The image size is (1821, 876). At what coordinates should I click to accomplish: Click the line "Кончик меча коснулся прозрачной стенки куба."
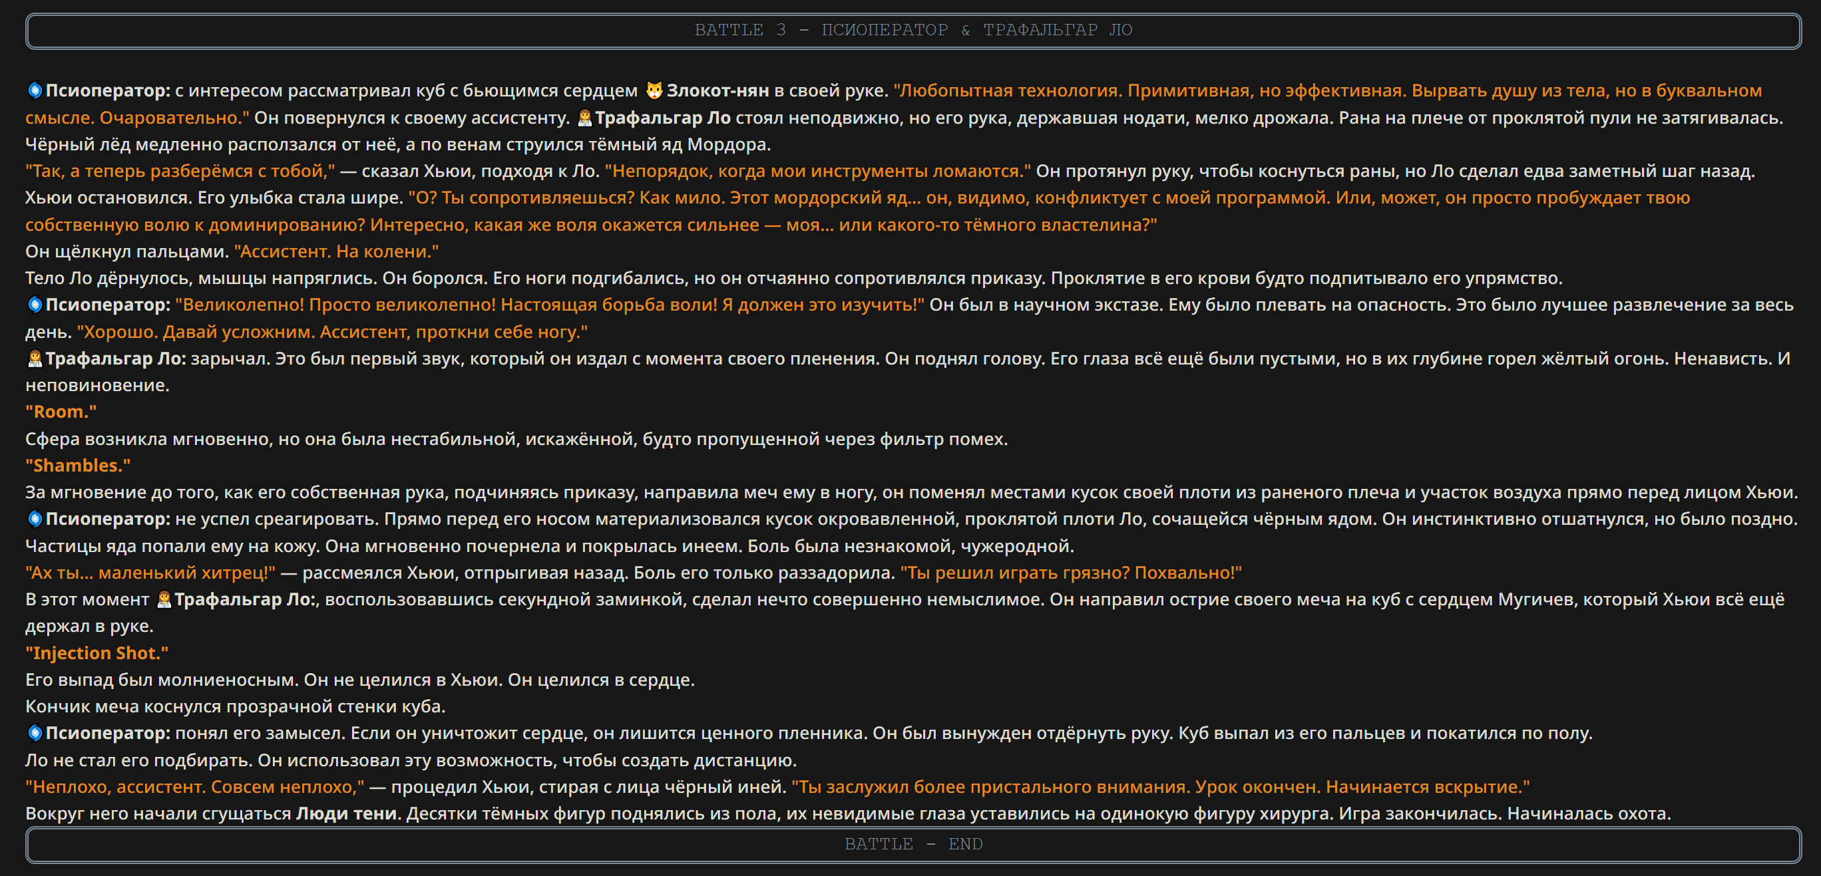(236, 706)
